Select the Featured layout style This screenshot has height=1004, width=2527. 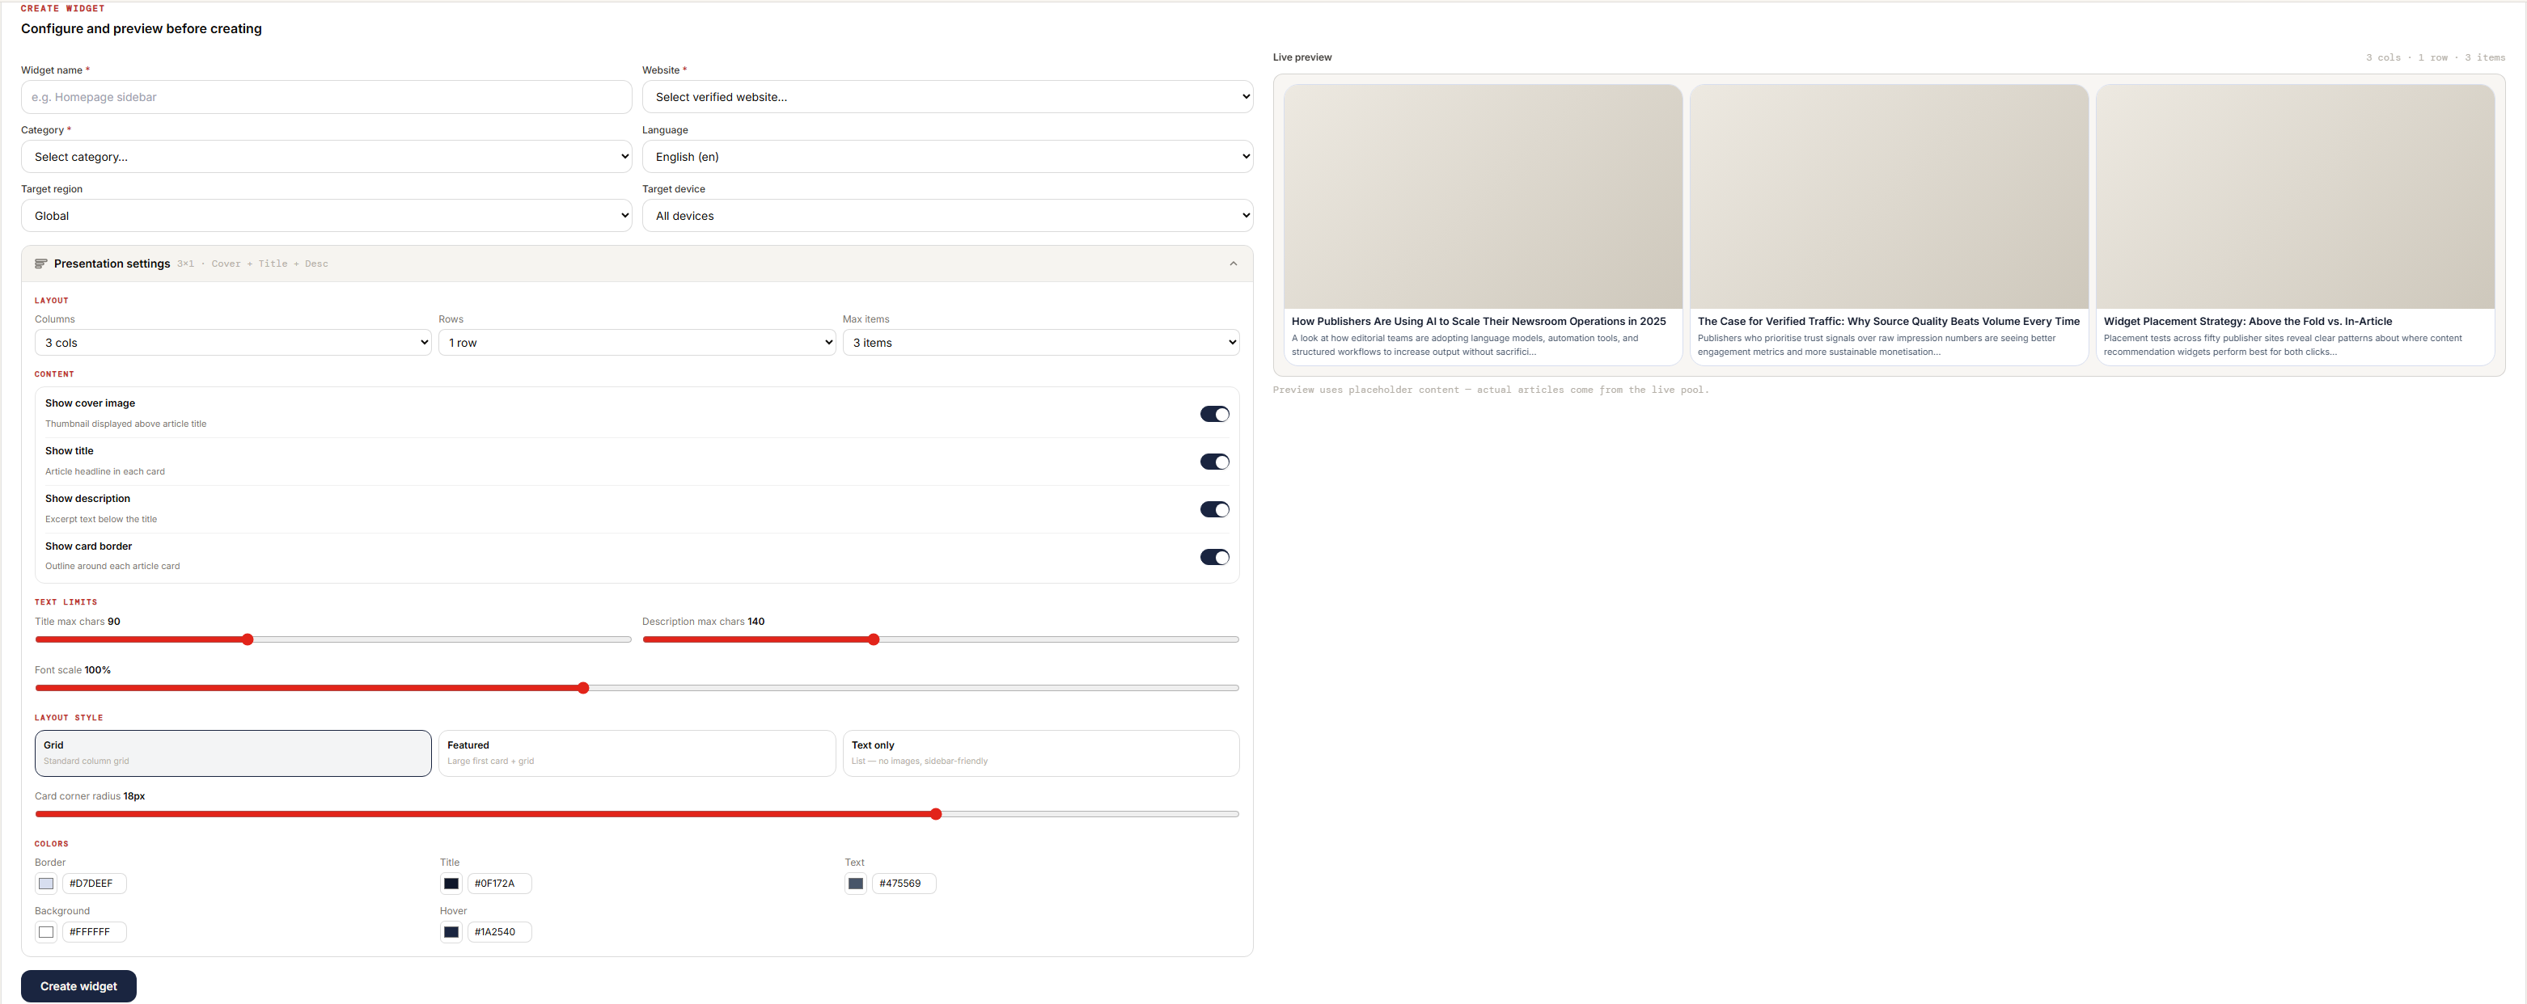637,752
